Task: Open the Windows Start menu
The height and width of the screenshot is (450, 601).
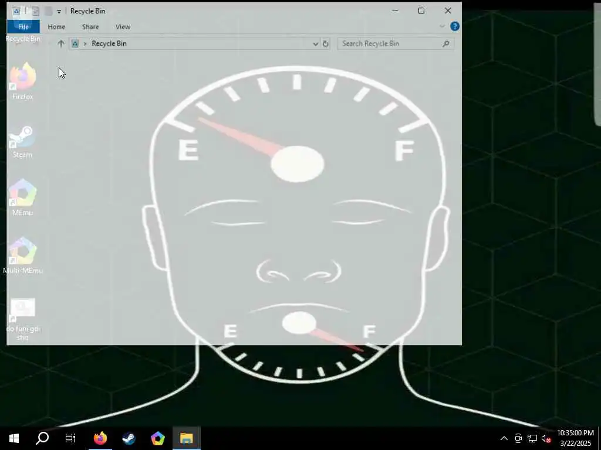Action: point(14,438)
